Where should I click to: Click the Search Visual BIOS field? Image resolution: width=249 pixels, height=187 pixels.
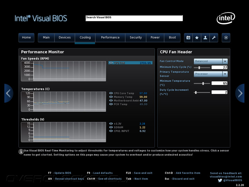(x=134, y=18)
